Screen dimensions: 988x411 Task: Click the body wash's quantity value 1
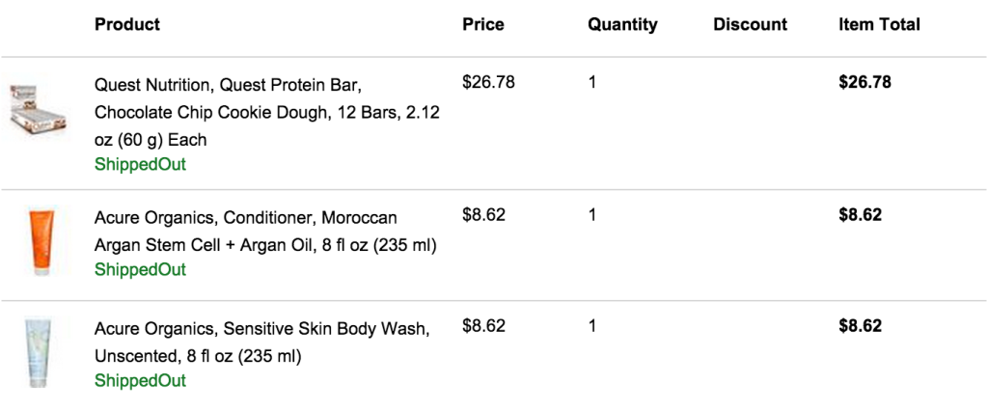click(591, 326)
